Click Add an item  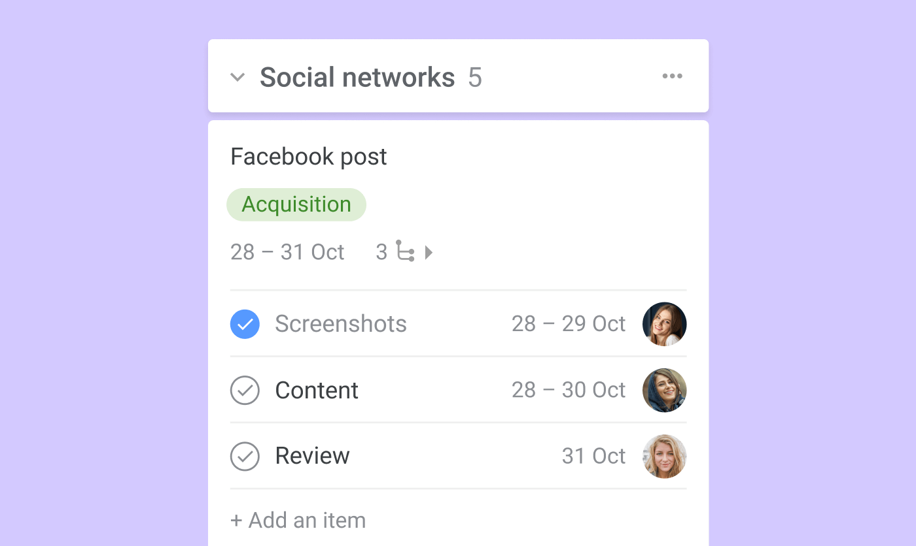pyautogui.click(x=298, y=520)
